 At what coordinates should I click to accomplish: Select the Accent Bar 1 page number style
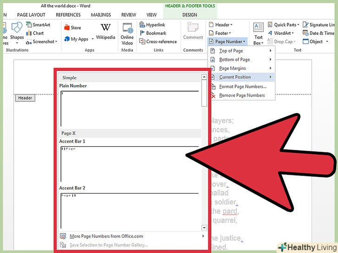(130, 163)
